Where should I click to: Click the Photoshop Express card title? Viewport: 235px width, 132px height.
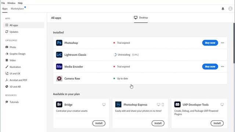(x=135, y=104)
